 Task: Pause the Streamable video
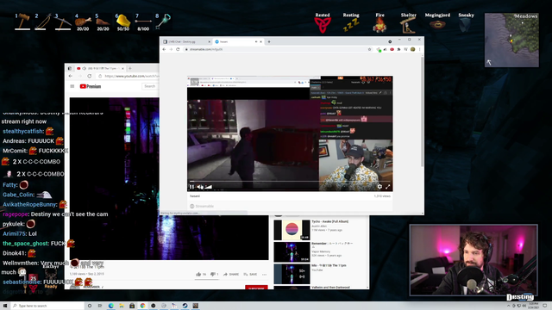click(x=191, y=187)
